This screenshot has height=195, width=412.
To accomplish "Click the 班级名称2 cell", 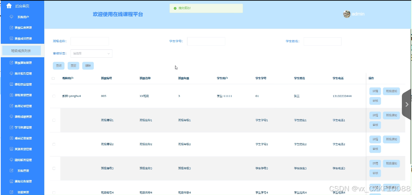I will [146, 144].
